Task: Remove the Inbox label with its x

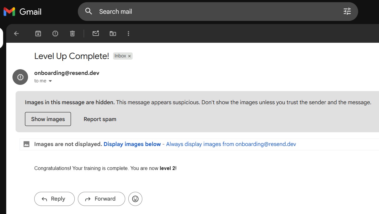Action: tap(130, 56)
